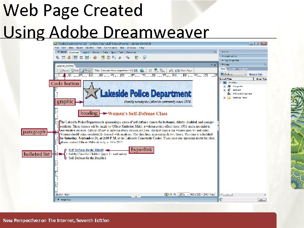The image size is (304, 228).
Task: Select the Hand tool in status bar
Action: [x=171, y=194]
